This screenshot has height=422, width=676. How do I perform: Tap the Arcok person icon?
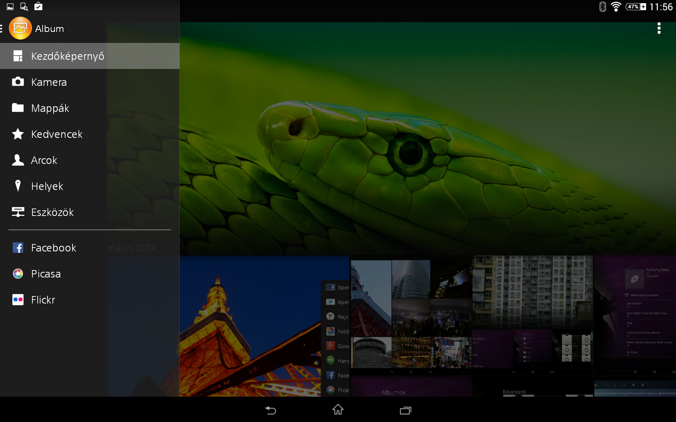coord(18,160)
